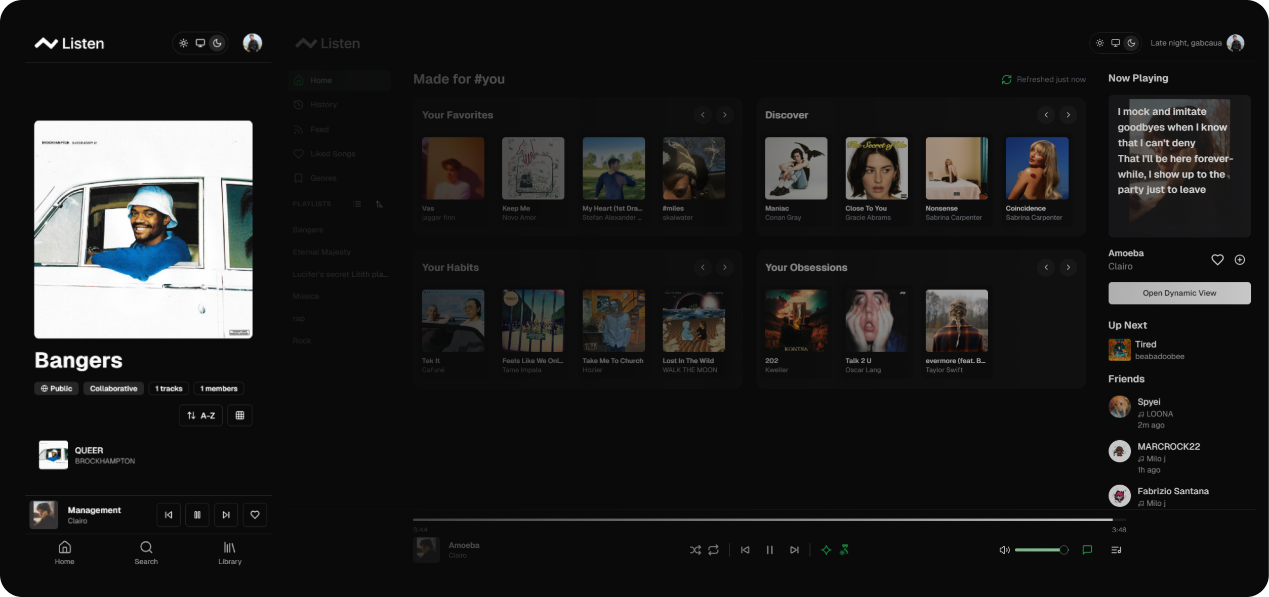Open Liked Songs in the sidebar

pos(333,154)
